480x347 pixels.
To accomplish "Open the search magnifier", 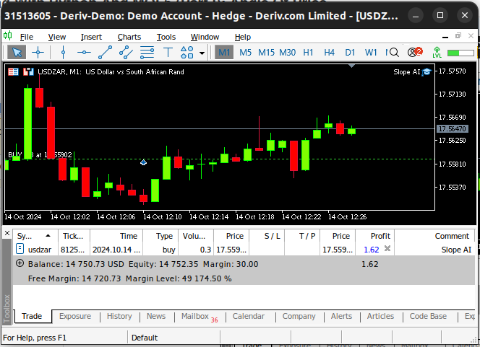I will tap(393, 53).
